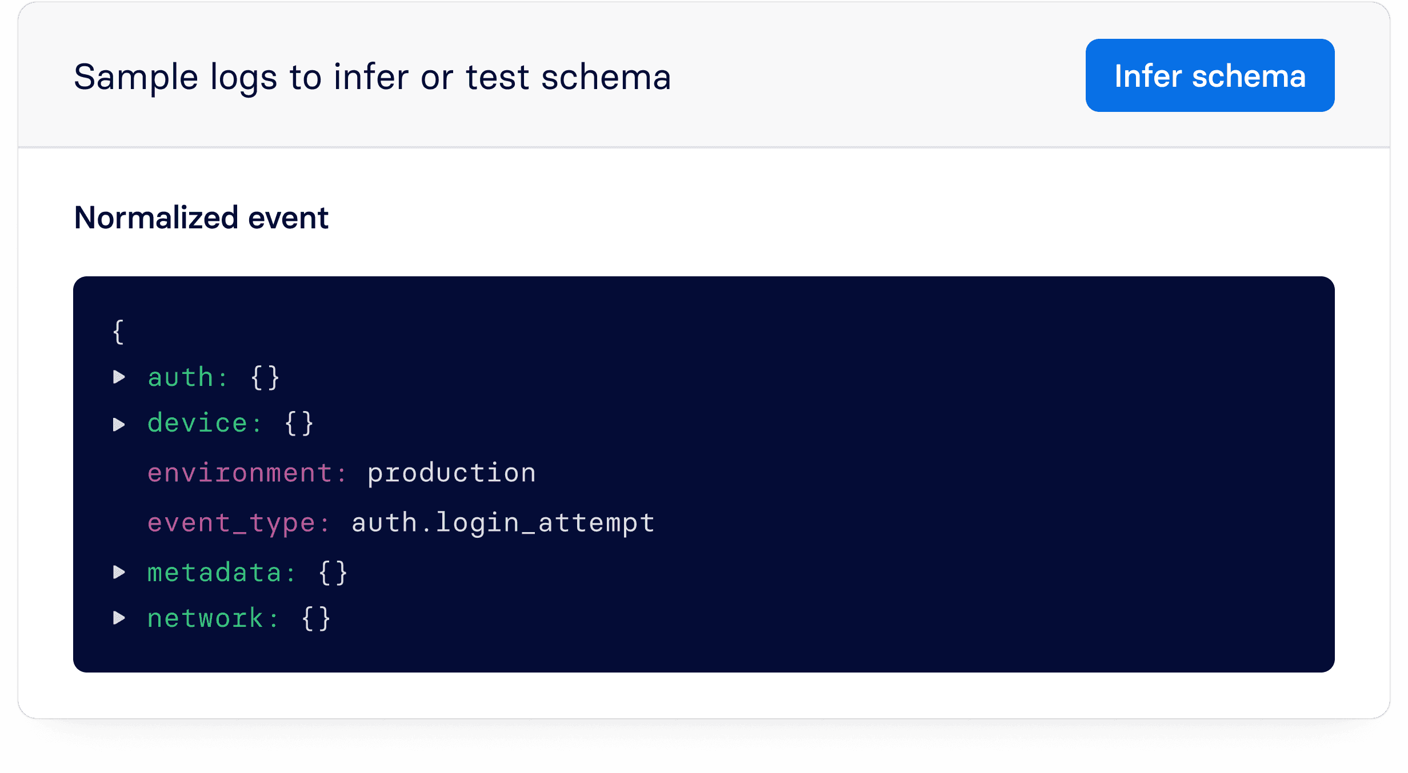Click the Infer schema button

coord(1209,76)
